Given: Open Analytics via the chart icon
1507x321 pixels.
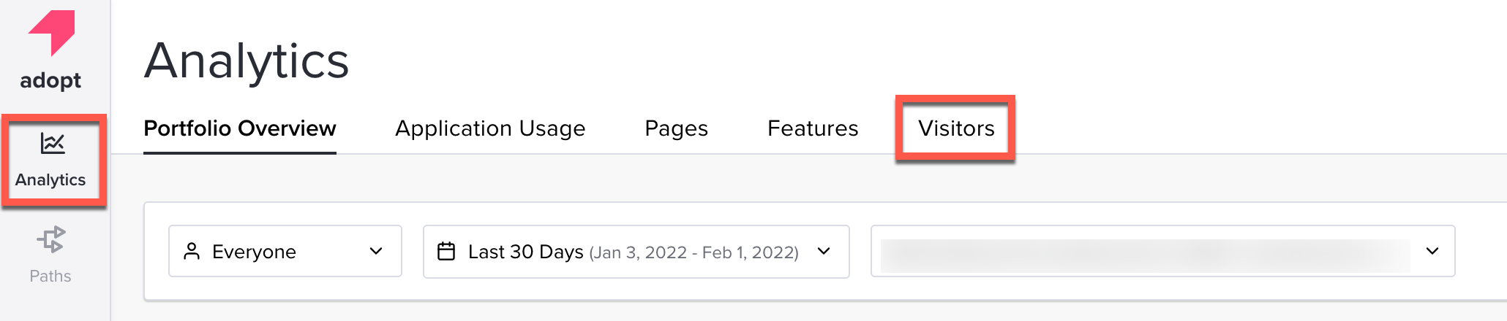Looking at the screenshot, I should [x=52, y=143].
